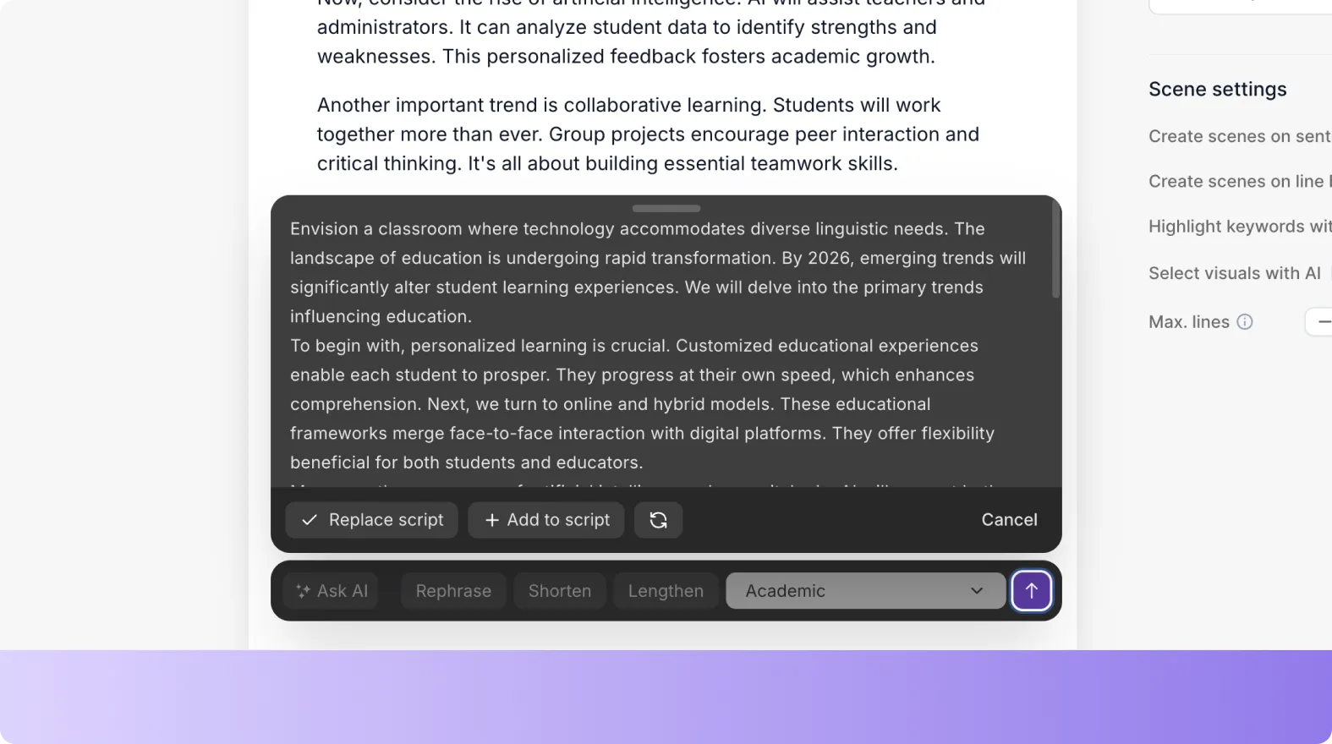Click the AI suggestion panel scrollbar
1332x744 pixels.
(x=1055, y=254)
